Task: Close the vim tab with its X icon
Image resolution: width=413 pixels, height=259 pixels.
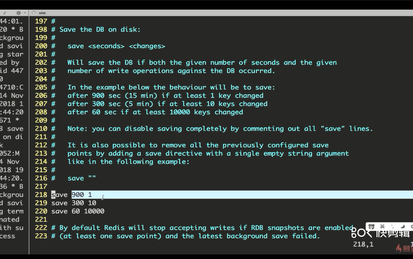Action: pyautogui.click(x=34, y=13)
